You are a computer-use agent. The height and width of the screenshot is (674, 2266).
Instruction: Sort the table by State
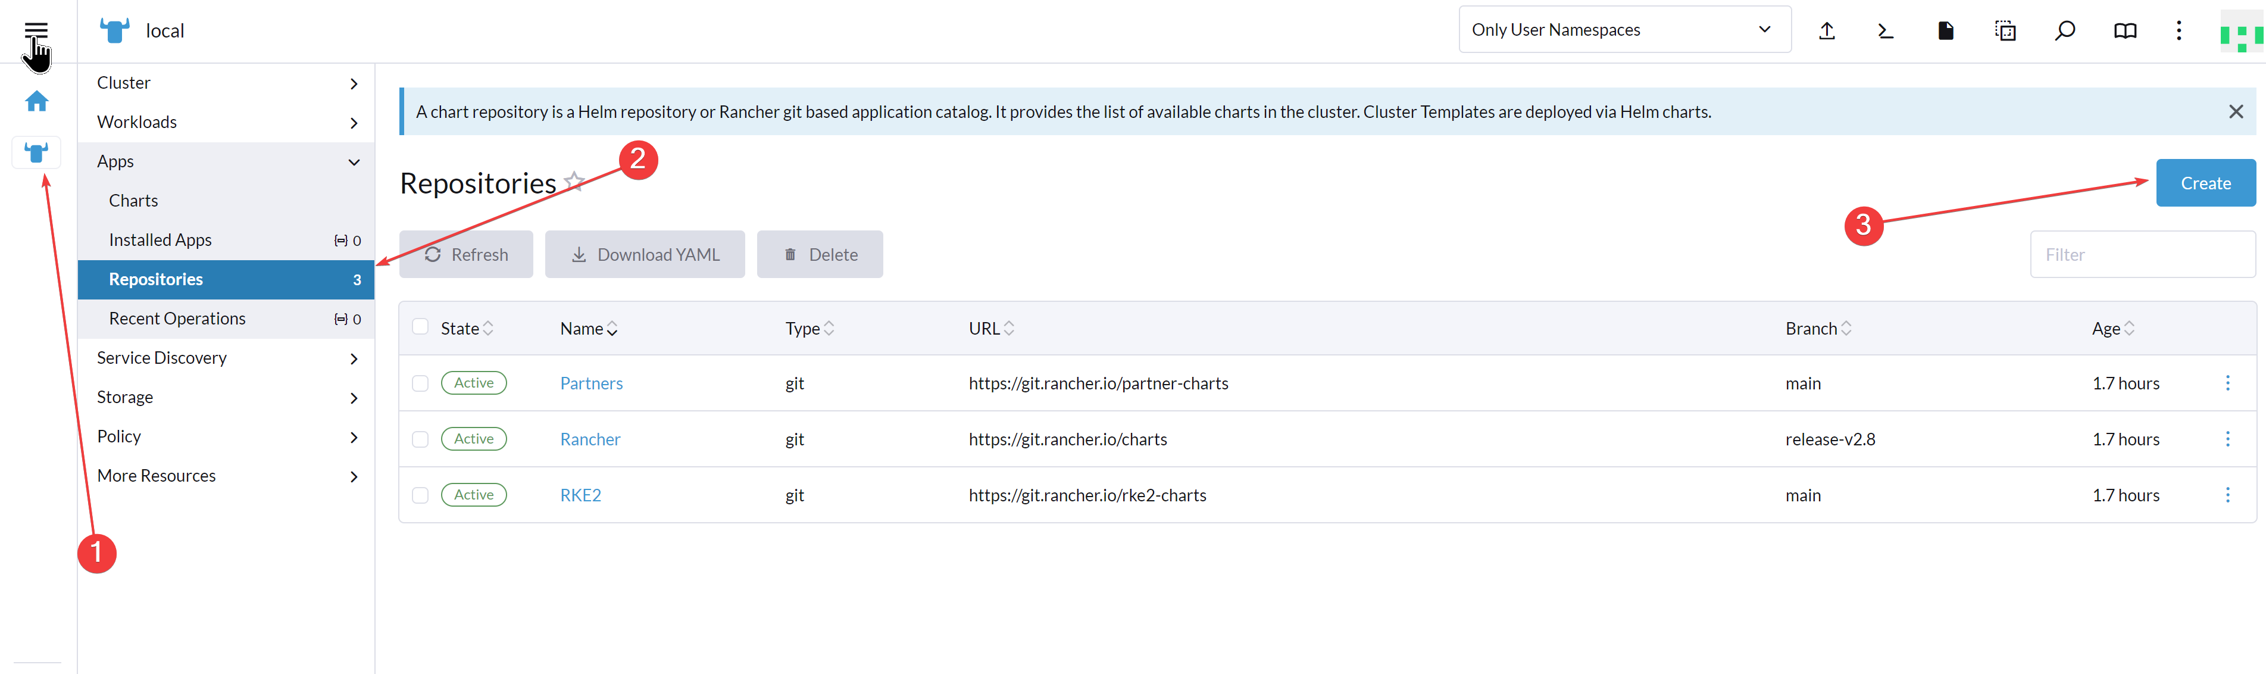(x=467, y=328)
